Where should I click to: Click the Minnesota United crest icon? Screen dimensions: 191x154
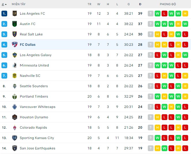[15, 65]
